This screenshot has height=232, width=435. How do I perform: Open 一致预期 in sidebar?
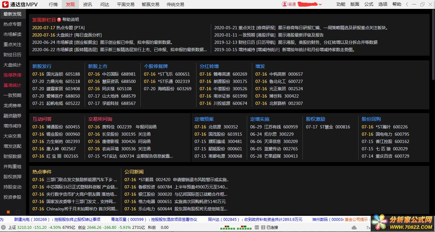tap(12, 95)
